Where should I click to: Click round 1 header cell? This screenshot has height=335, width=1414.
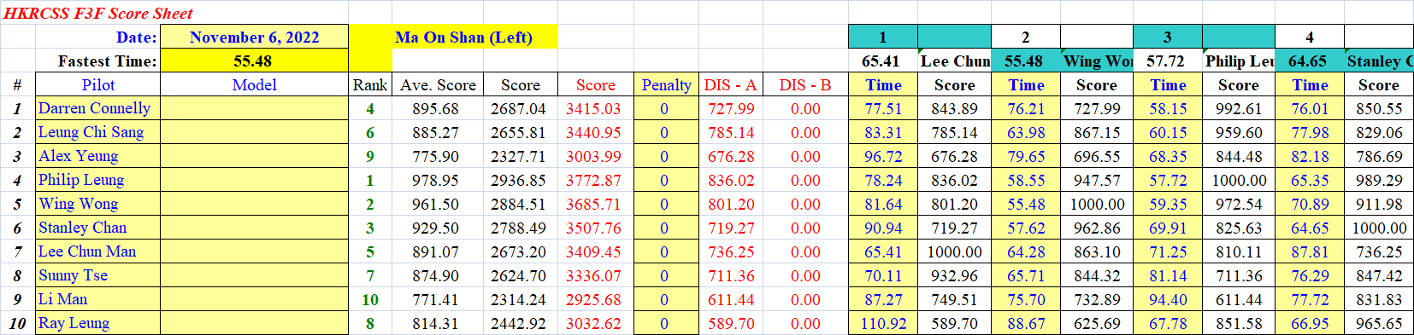coord(883,37)
